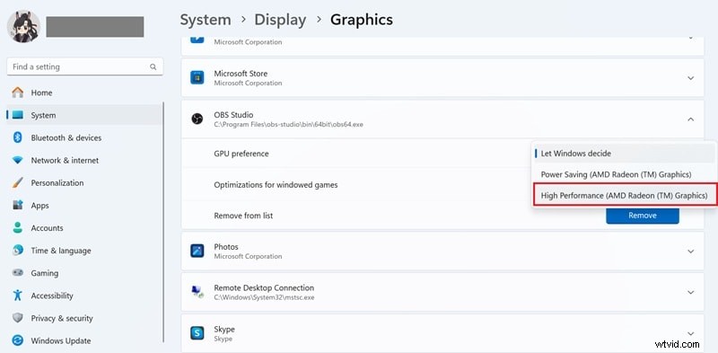Collapse the OBS Studio entry chevron

pos(690,119)
